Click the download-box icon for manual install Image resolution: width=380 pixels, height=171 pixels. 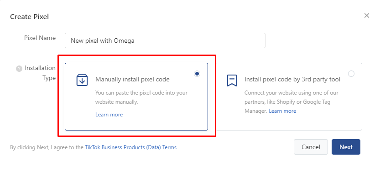[x=82, y=80]
